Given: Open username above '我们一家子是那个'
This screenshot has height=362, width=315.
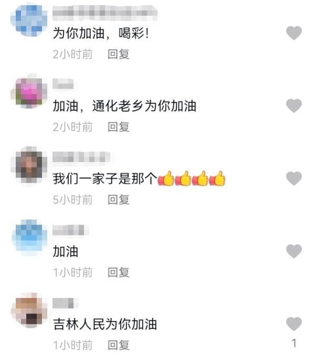Looking at the screenshot, I should click(x=81, y=157).
